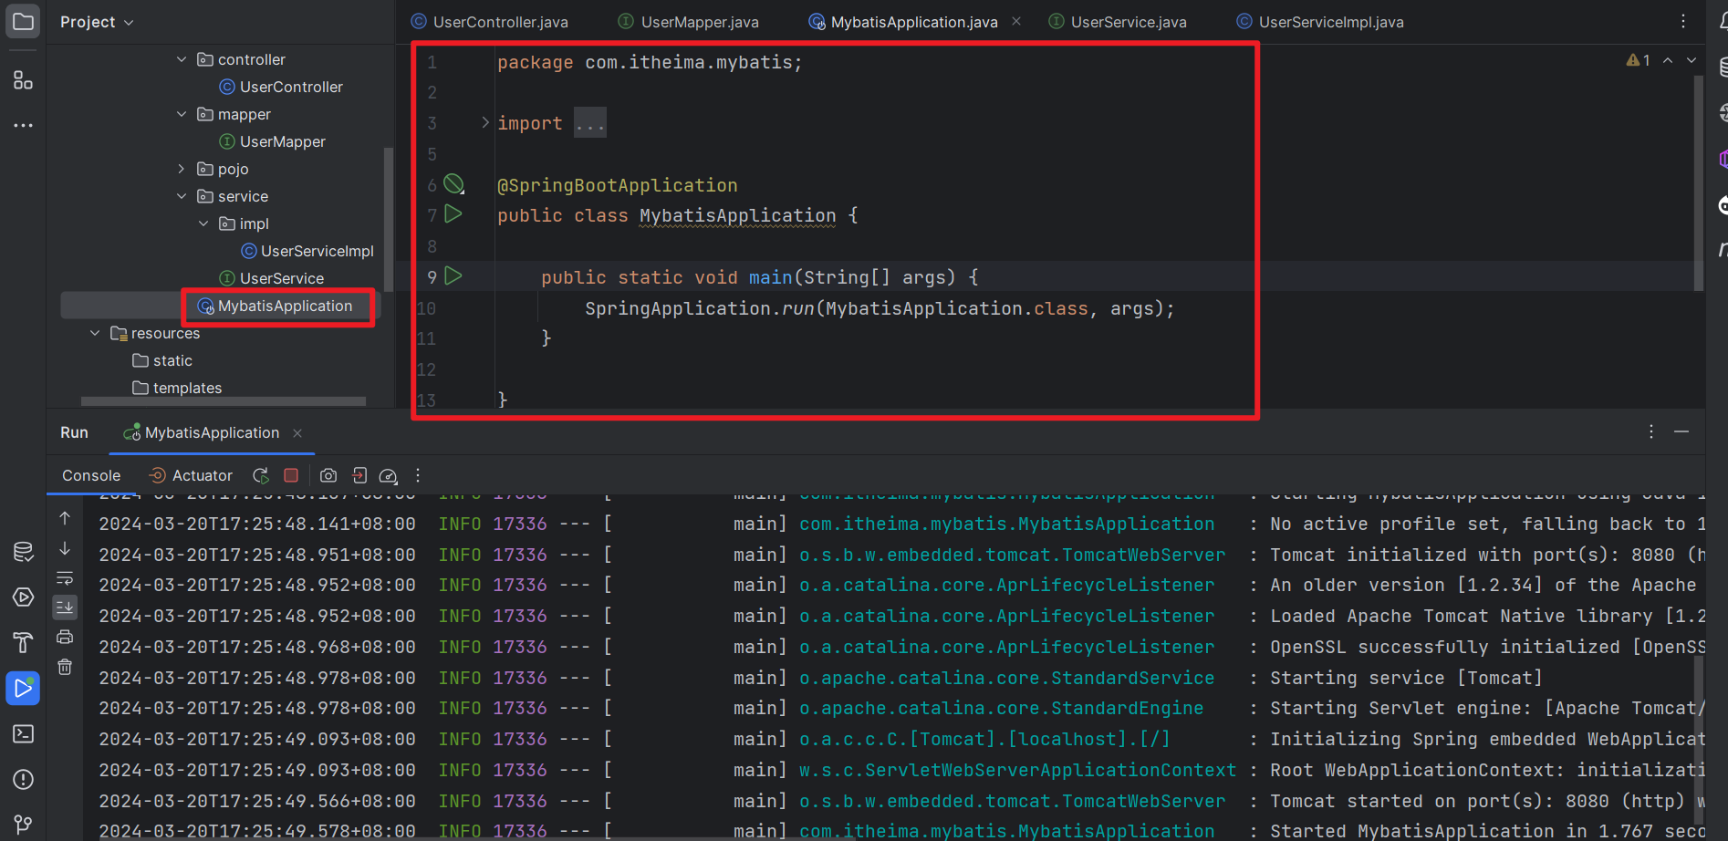This screenshot has width=1728, height=841.
Task: Click the editor vertical scrollbar
Action: click(1699, 182)
